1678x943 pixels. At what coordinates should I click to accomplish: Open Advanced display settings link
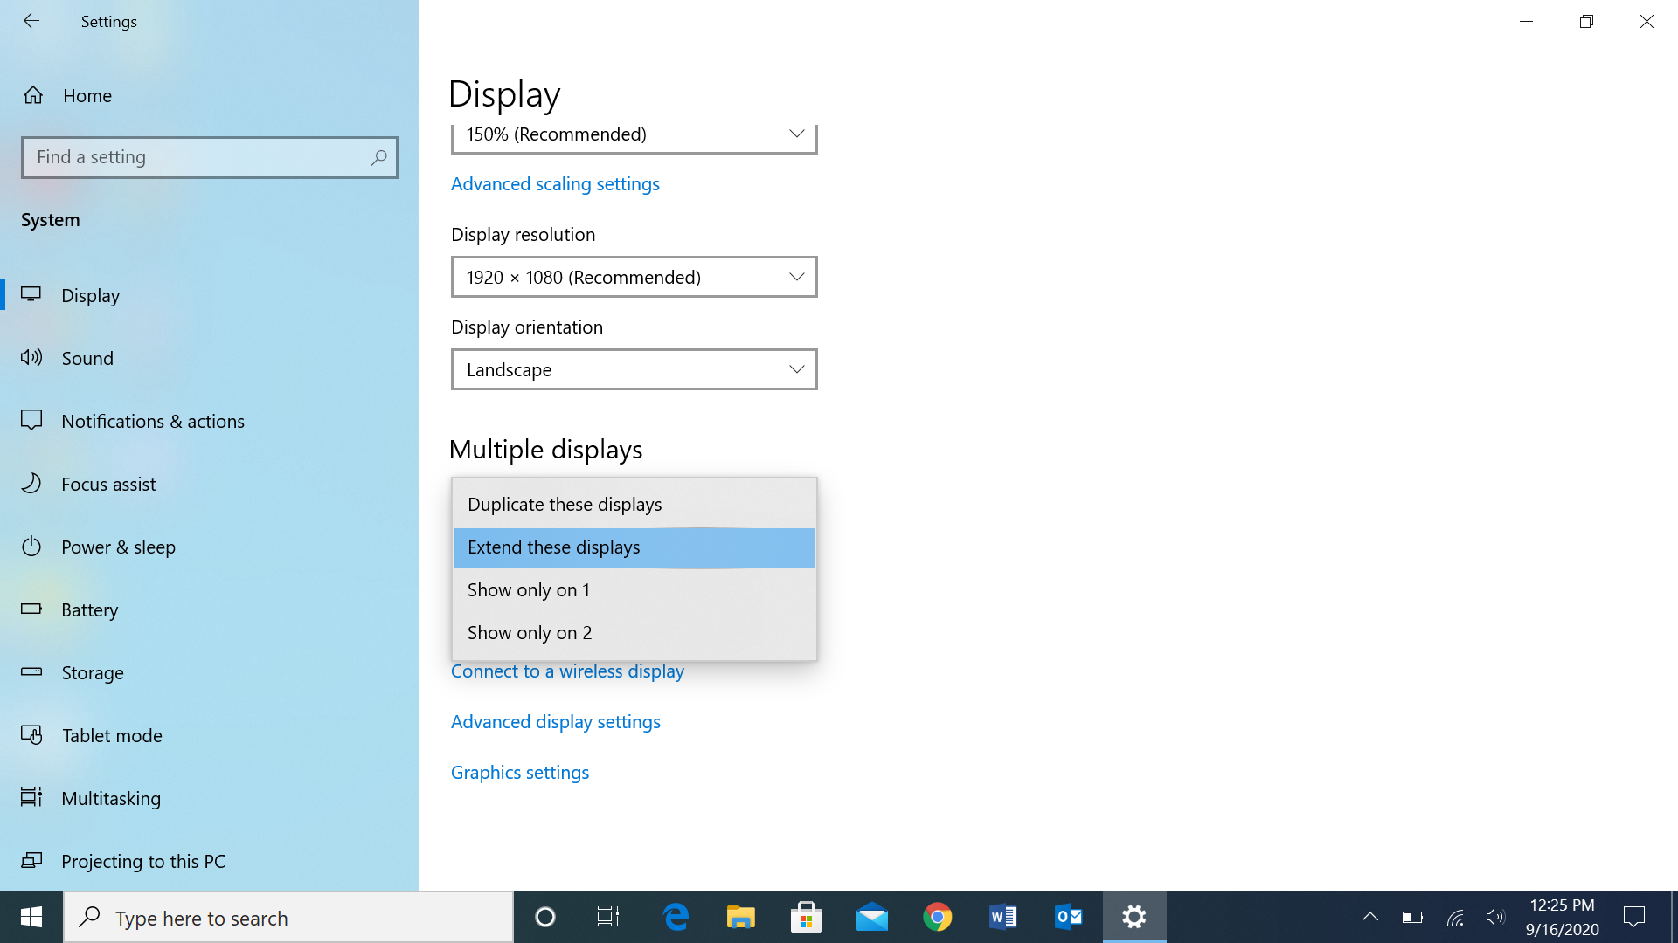coord(556,722)
